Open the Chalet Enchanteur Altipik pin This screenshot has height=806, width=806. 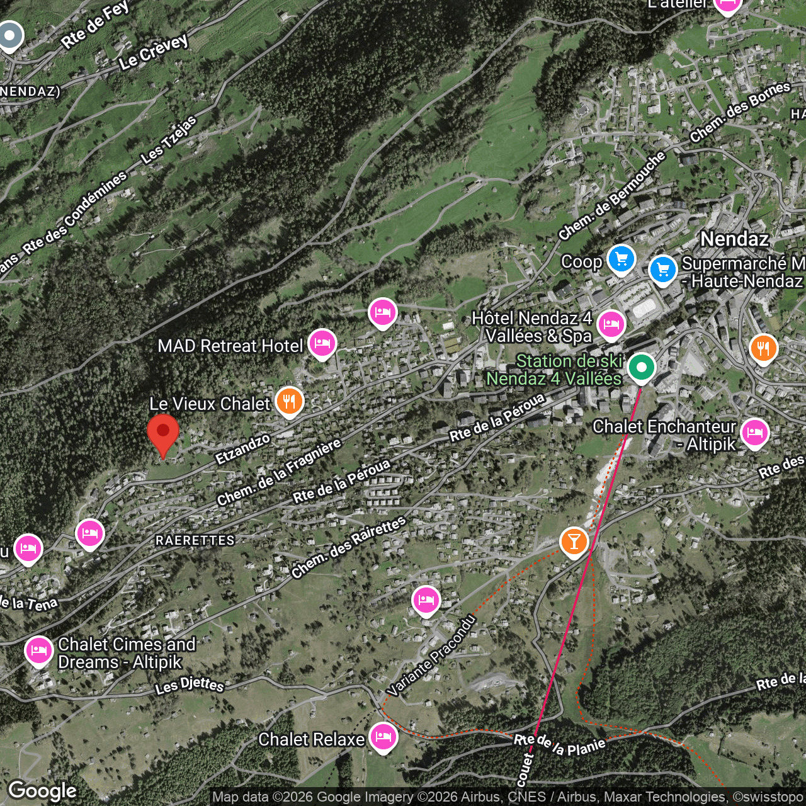(754, 433)
